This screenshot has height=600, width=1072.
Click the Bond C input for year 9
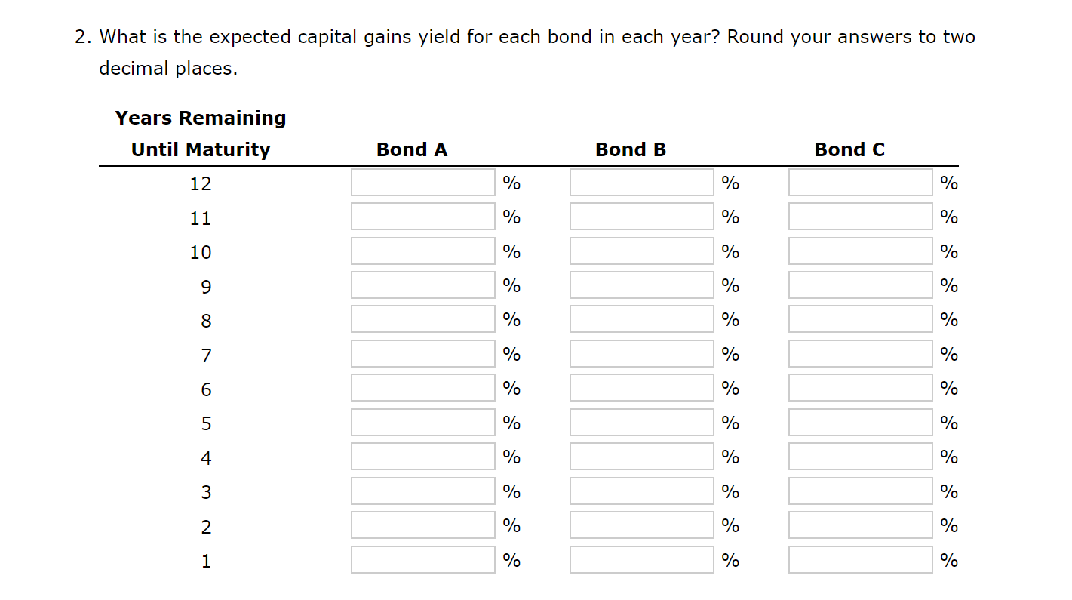coord(859,285)
